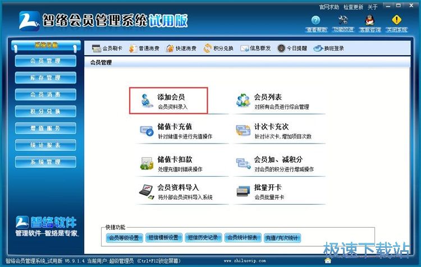This screenshot has width=421, height=267.
Task: Click the 客服咨询 QQ penguin icon
Action: 370,20
